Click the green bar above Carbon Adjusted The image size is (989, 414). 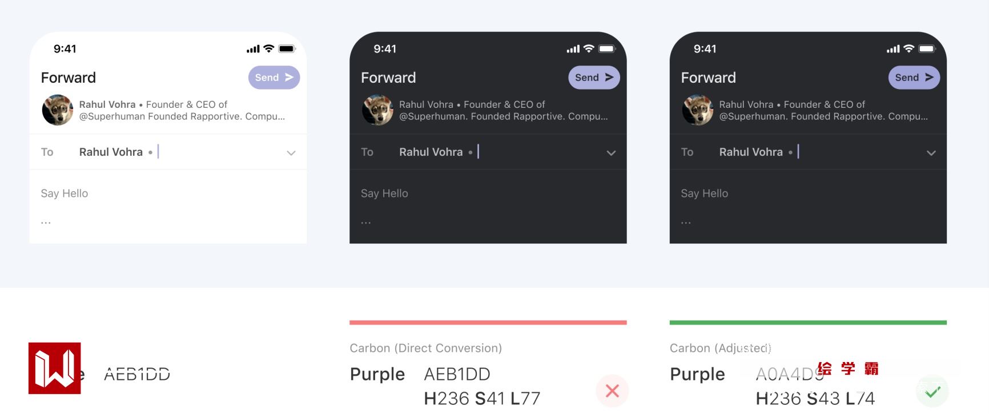[x=808, y=323]
